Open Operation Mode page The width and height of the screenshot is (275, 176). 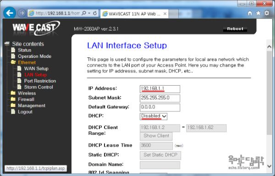pos(34,57)
